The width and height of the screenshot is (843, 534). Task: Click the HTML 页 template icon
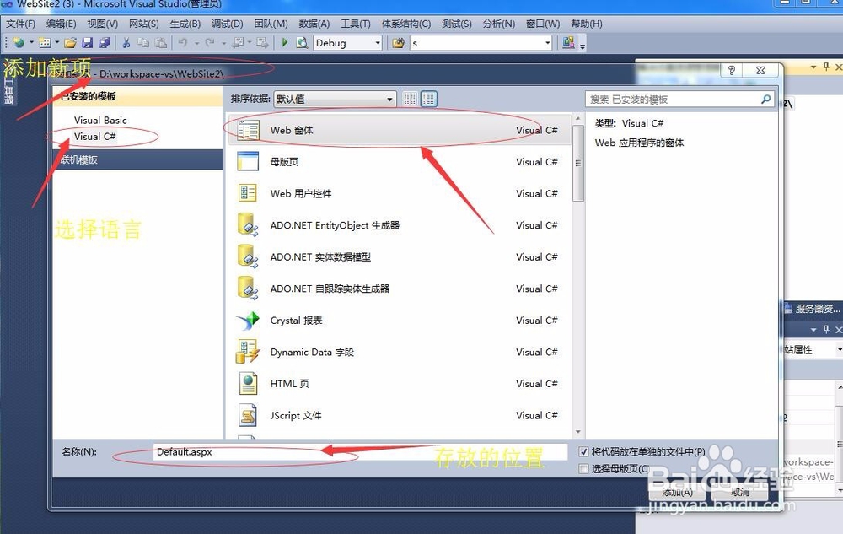click(x=248, y=384)
